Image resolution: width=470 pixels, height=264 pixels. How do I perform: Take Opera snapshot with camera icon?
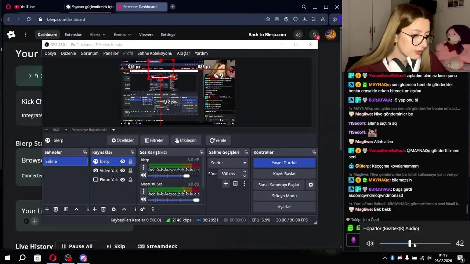coord(268,19)
